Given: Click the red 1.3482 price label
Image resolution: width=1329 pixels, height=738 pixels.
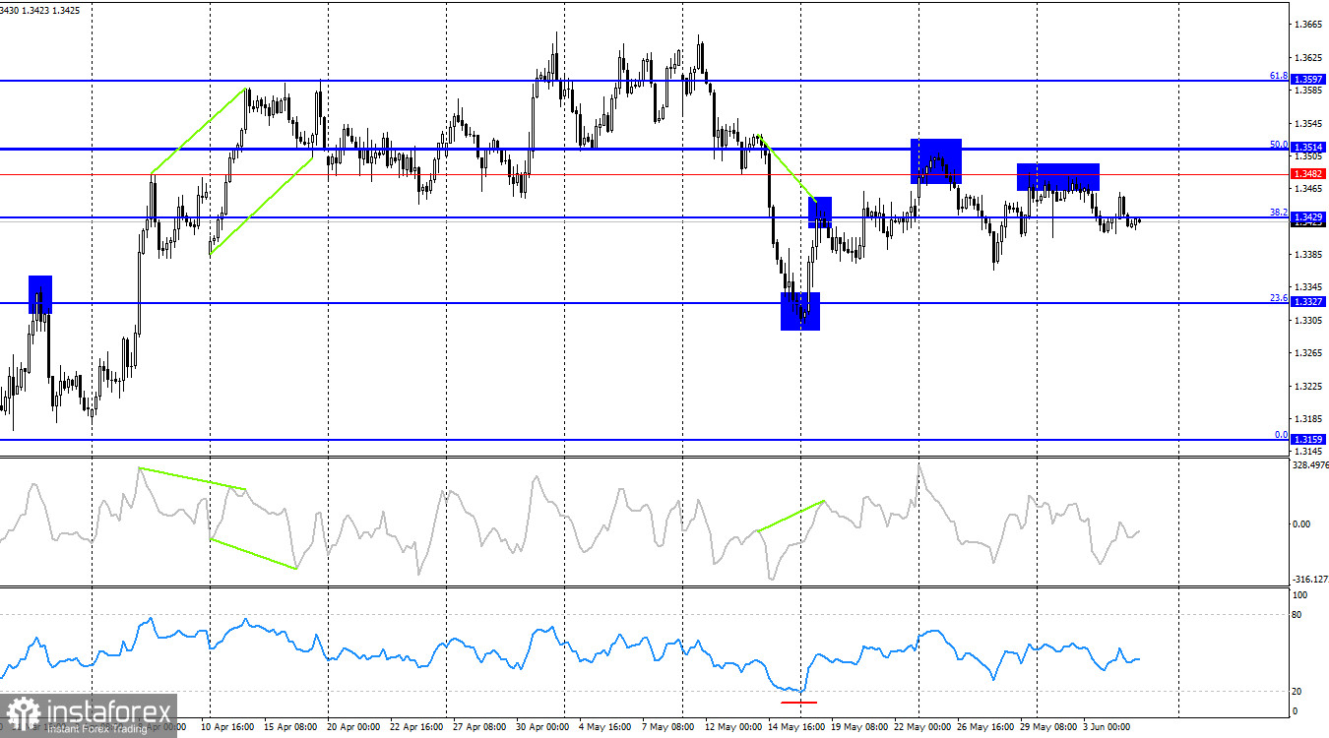Looking at the screenshot, I should click(x=1306, y=173).
